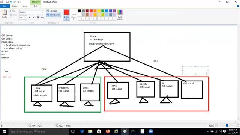This screenshot has height=135, width=240.
Task: Open the command prompt window taskbar icon
Action: 133,132
